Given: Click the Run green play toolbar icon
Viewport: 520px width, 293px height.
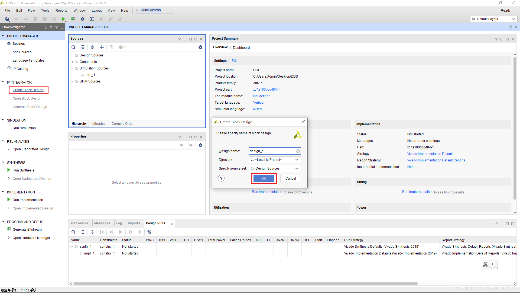Looking at the screenshot, I should click(x=63, y=19).
